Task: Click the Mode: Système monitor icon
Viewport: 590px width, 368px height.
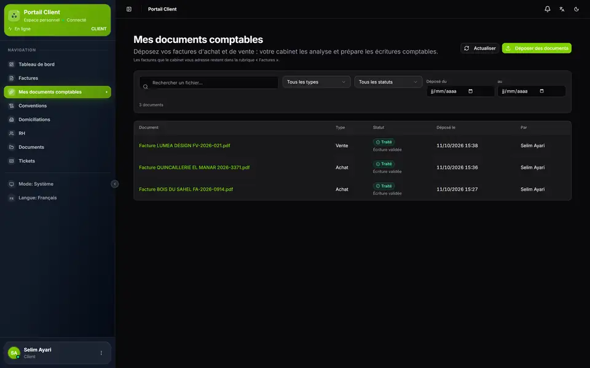Action: (11, 184)
